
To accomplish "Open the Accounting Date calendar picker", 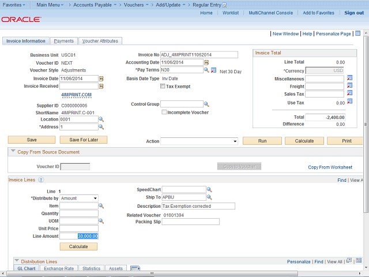I will (206, 62).
